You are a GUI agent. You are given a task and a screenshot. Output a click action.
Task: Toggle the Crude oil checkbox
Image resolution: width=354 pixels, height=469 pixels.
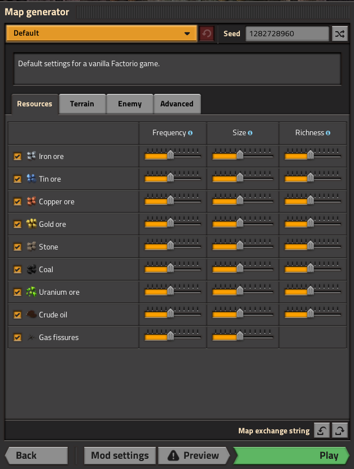(18, 315)
